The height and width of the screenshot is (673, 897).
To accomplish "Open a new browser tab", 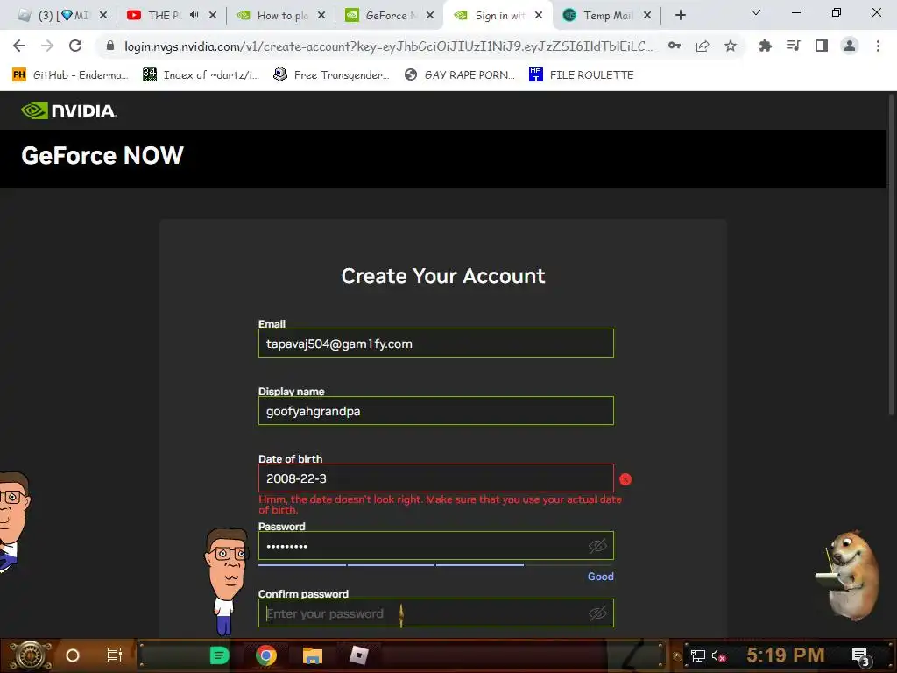I will click(x=680, y=16).
